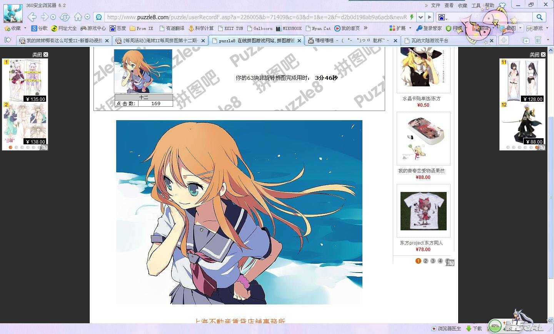Click the green lightning speed-mode icon
Screen dimensions: 554x334
click(412, 17)
